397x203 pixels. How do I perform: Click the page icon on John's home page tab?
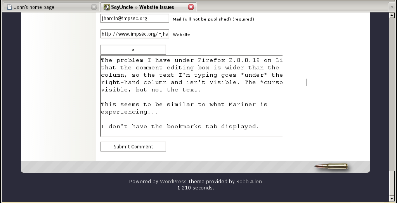click(x=9, y=7)
